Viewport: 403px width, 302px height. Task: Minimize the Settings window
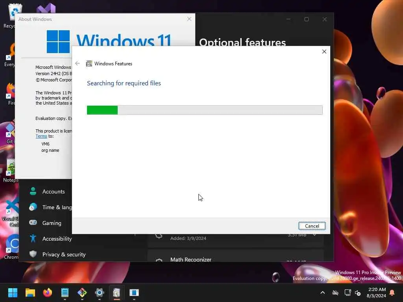point(288,19)
